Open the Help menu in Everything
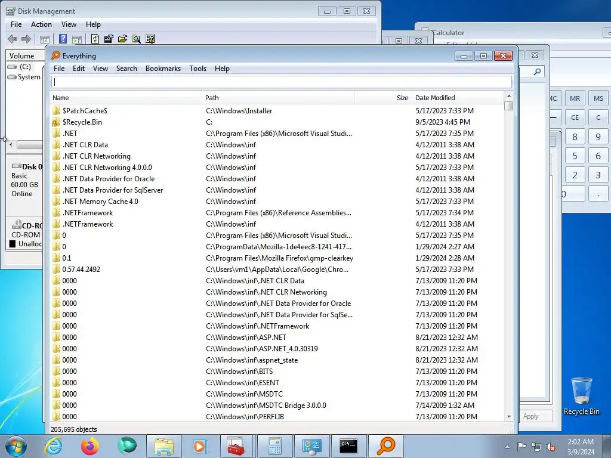 click(222, 69)
